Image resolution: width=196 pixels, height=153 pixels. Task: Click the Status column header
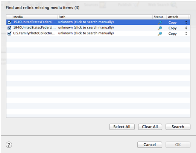point(160,17)
